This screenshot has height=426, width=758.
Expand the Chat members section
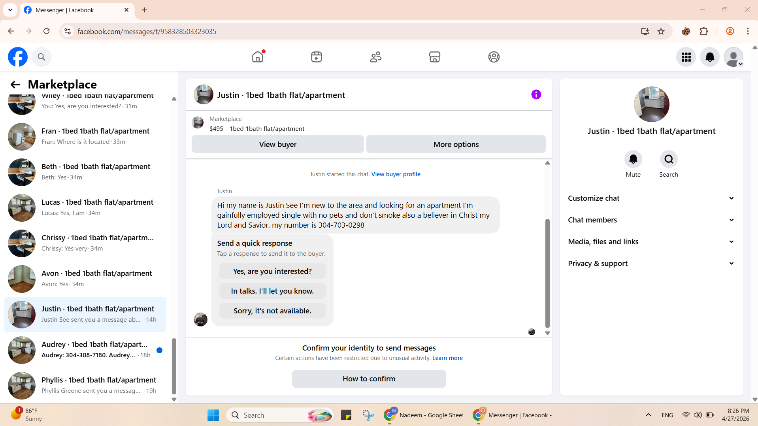pos(651,220)
